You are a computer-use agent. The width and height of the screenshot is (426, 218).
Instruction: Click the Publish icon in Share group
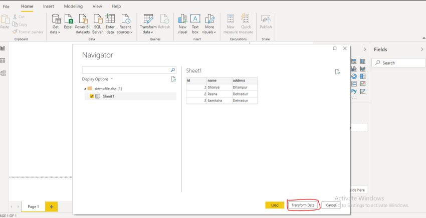point(266,19)
